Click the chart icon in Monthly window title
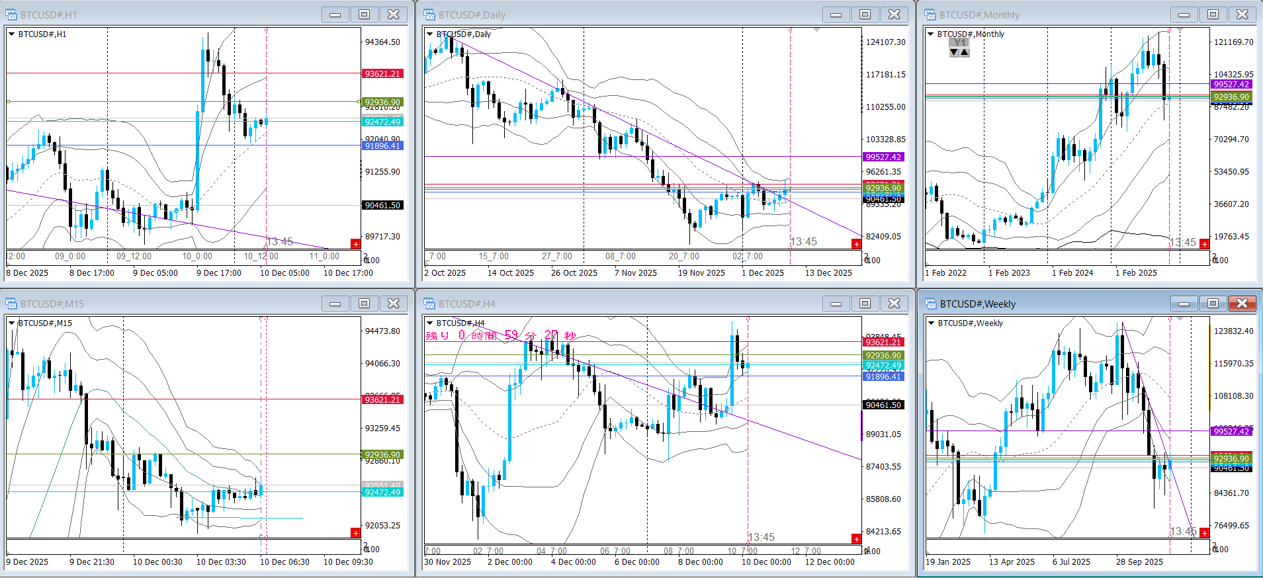Image resolution: width=1263 pixels, height=578 pixels. coord(930,15)
